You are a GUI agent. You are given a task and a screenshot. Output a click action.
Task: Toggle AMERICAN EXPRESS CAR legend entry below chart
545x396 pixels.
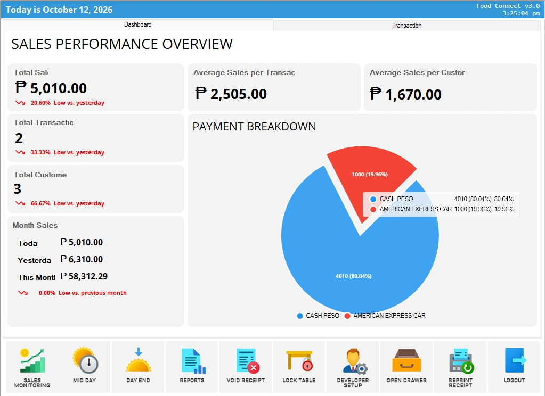385,316
